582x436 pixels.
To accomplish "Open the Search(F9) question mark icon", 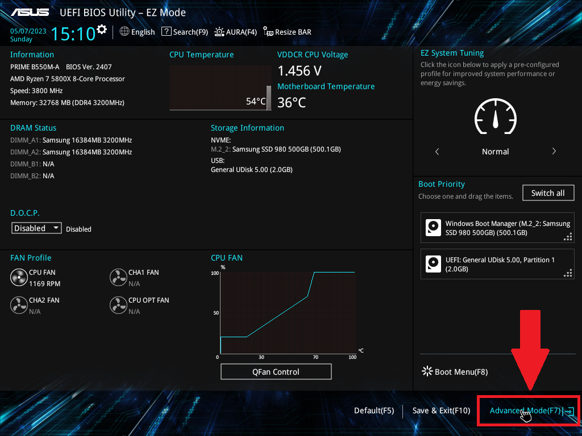I will click(167, 32).
